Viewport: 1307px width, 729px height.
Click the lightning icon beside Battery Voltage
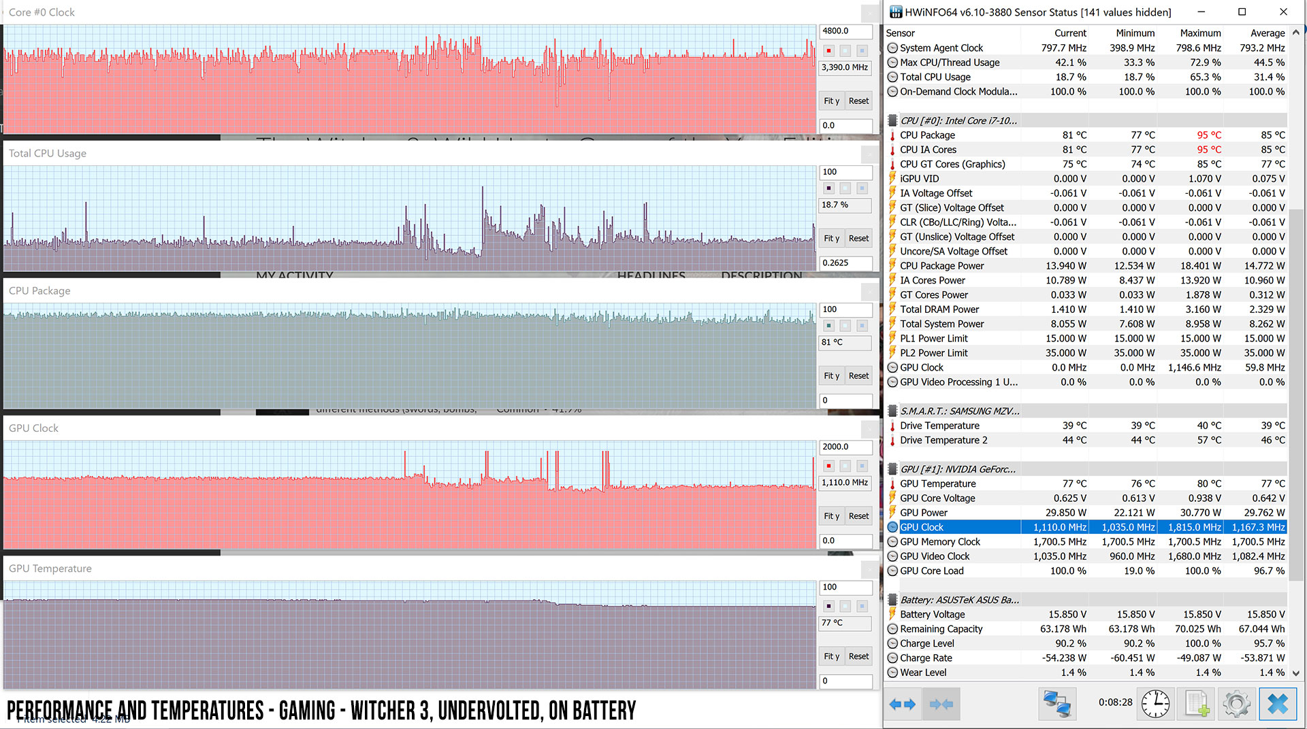coord(892,615)
